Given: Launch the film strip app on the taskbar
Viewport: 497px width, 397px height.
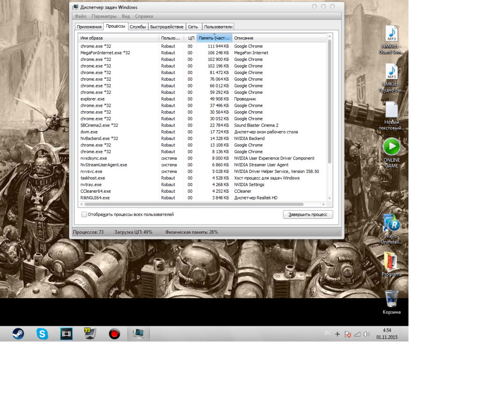Looking at the screenshot, I should coord(66,334).
